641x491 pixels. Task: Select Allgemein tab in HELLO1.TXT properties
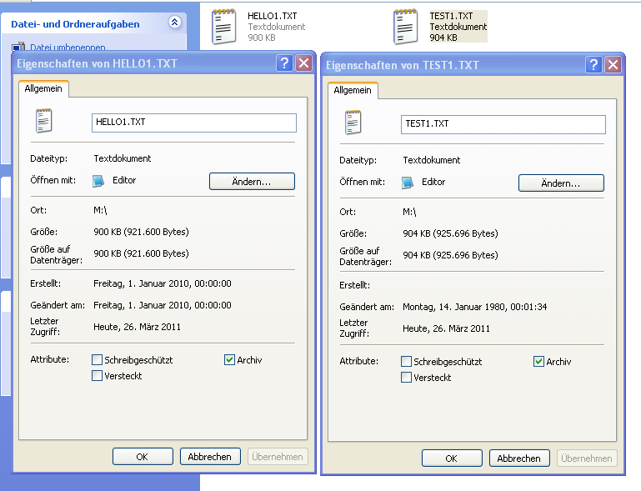click(43, 88)
